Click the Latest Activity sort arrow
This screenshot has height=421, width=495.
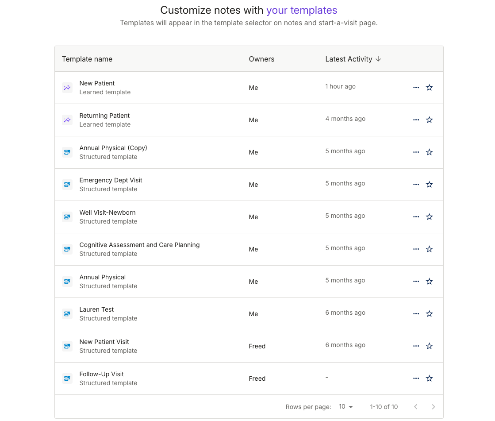(x=379, y=58)
